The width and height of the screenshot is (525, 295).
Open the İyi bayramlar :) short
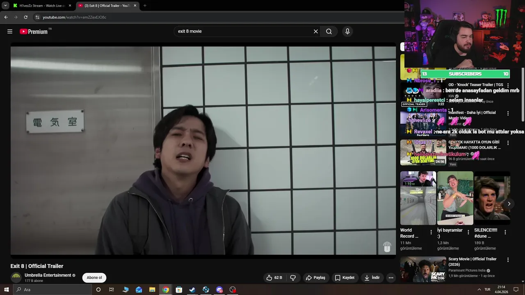click(x=455, y=198)
